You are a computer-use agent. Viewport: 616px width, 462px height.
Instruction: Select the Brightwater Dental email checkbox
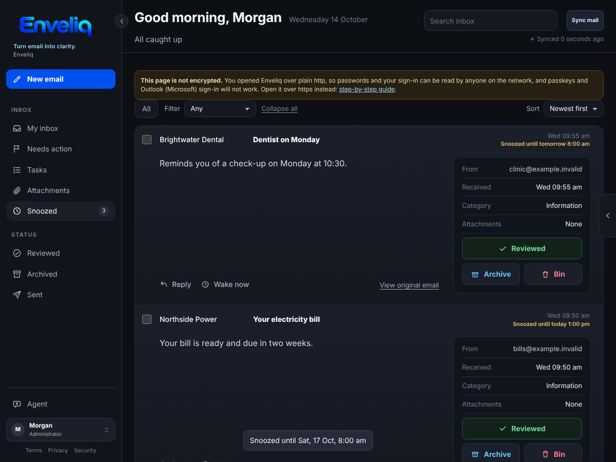click(147, 140)
